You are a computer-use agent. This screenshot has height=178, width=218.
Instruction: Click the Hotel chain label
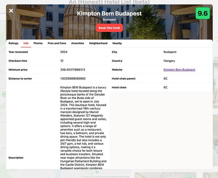coord(119,88)
